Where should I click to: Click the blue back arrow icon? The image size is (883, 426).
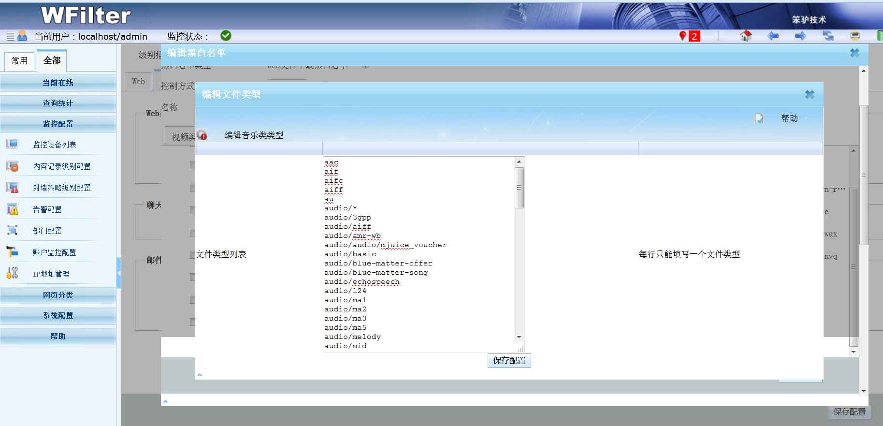click(773, 36)
